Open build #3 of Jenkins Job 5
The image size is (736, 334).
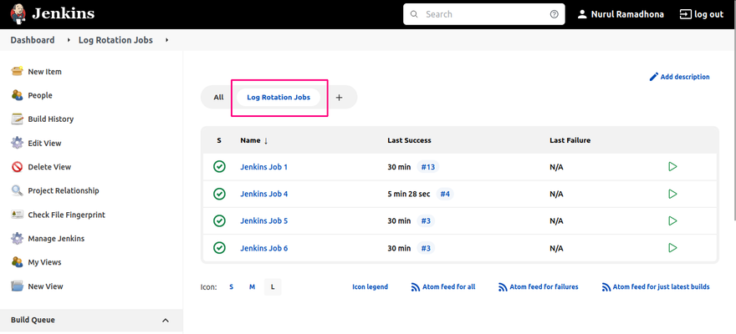tap(426, 221)
